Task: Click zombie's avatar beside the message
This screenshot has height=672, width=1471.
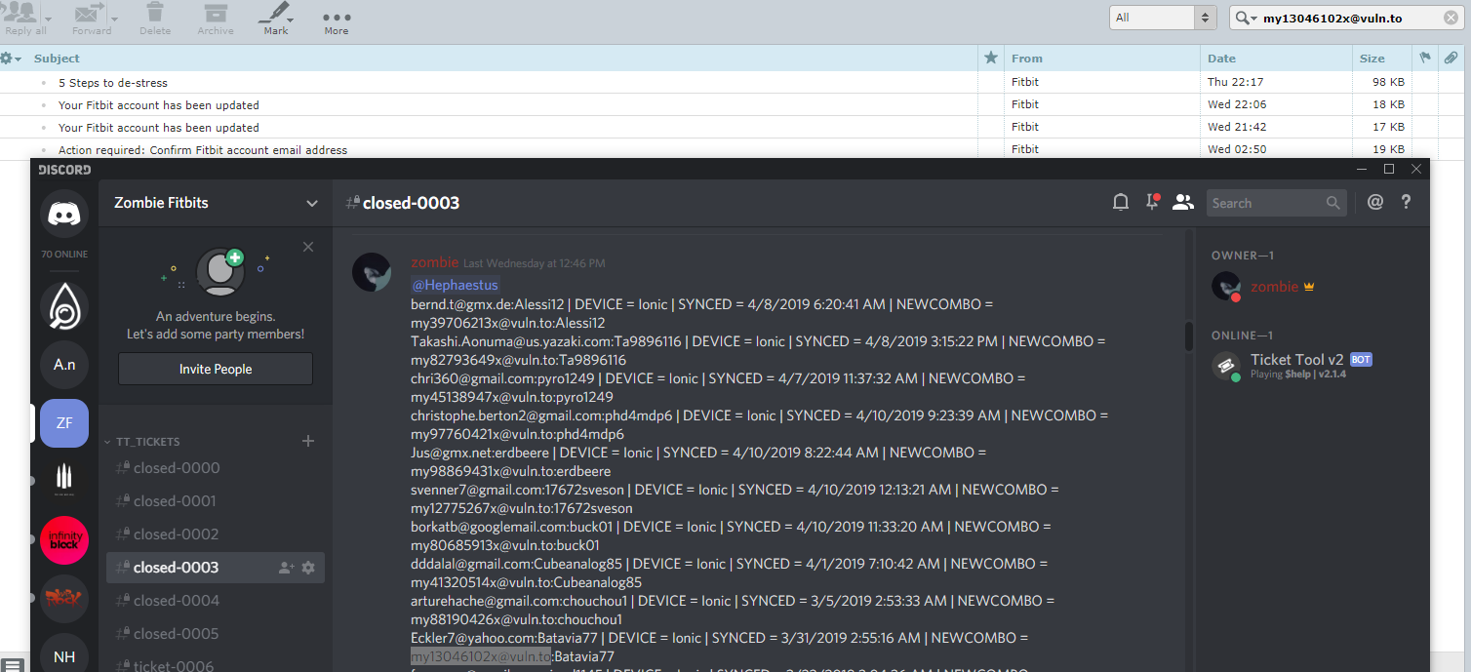Action: click(x=372, y=272)
